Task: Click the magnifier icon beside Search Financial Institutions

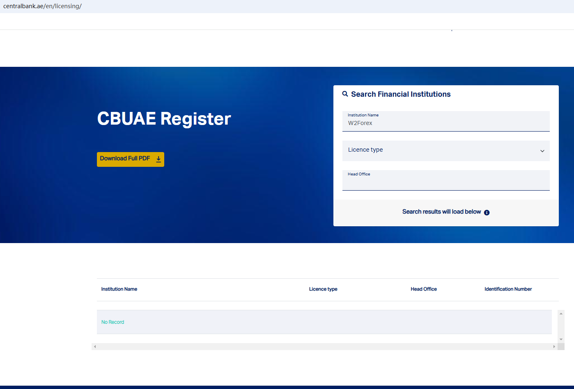Action: point(345,94)
